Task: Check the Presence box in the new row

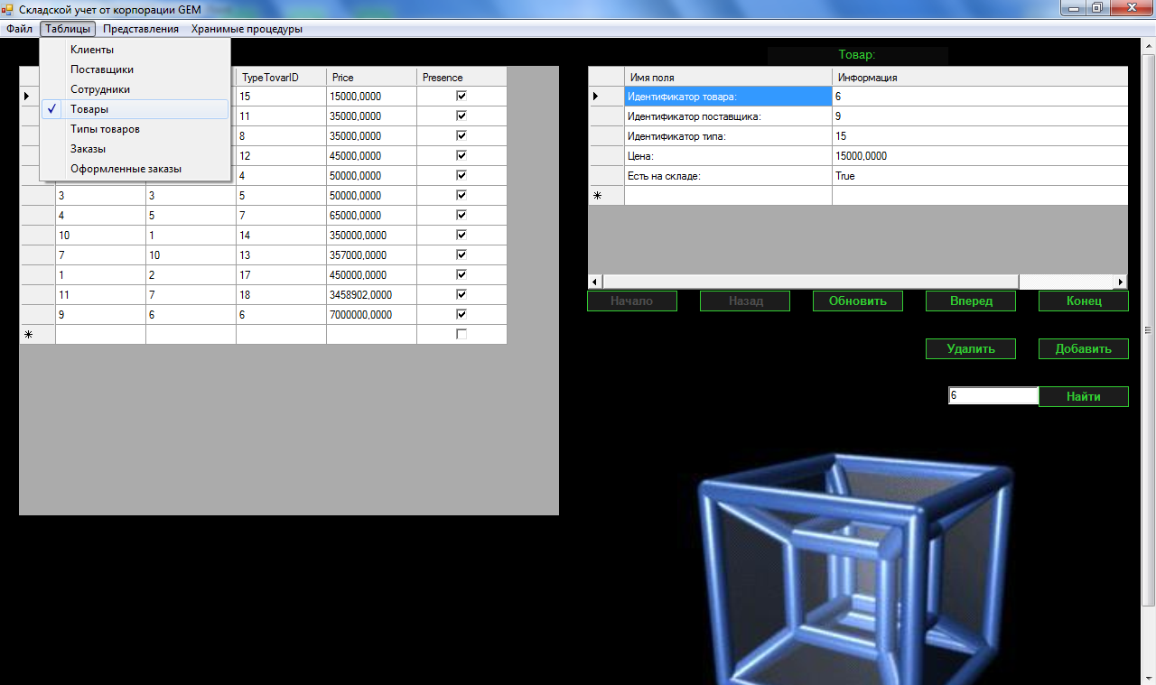Action: (461, 334)
